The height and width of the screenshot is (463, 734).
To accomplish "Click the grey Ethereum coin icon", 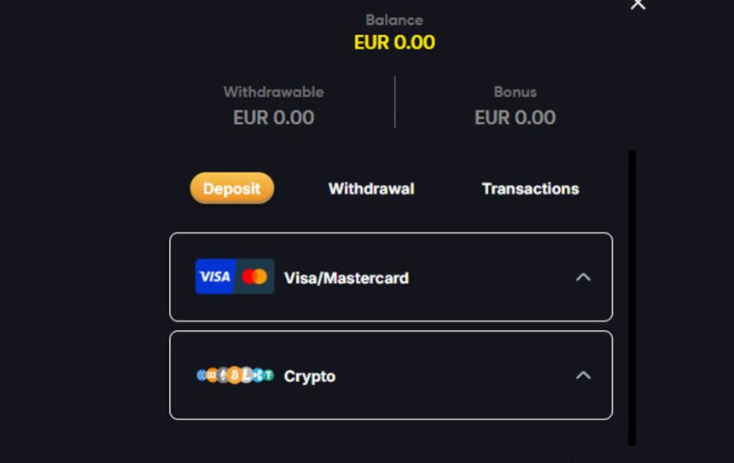I will pyautogui.click(x=224, y=375).
